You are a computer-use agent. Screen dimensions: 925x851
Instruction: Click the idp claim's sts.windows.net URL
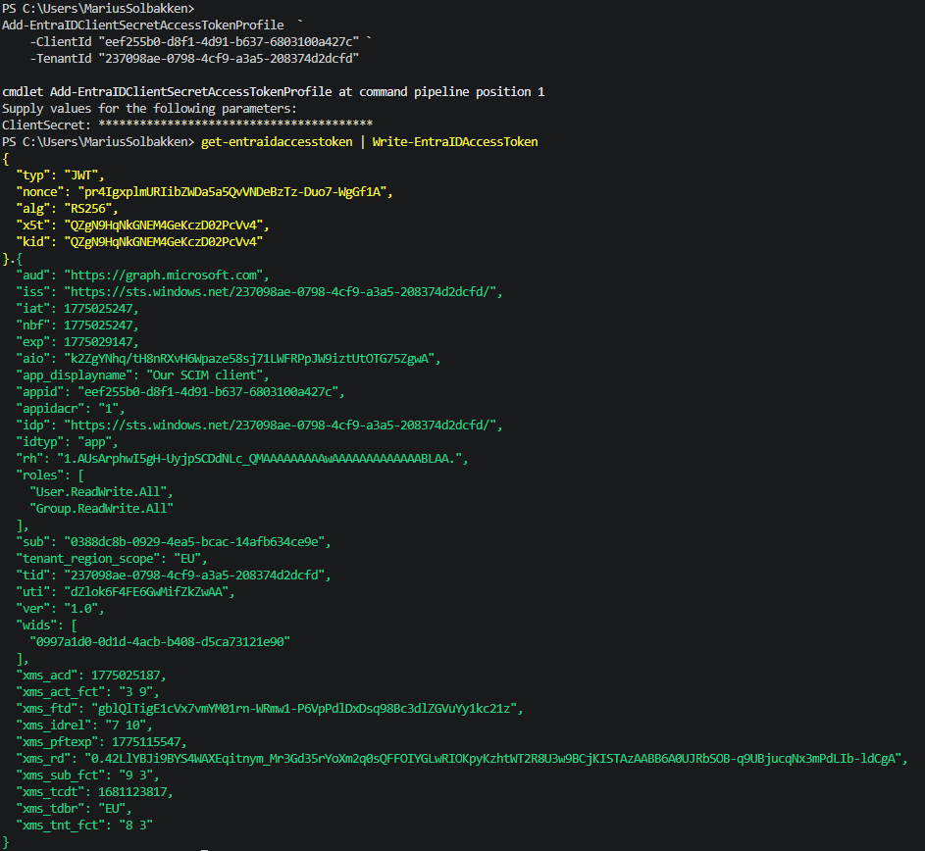coord(283,425)
